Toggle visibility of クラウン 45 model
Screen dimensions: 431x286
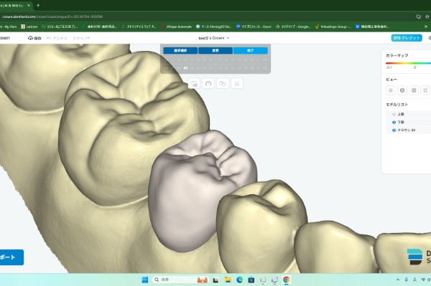click(x=394, y=130)
